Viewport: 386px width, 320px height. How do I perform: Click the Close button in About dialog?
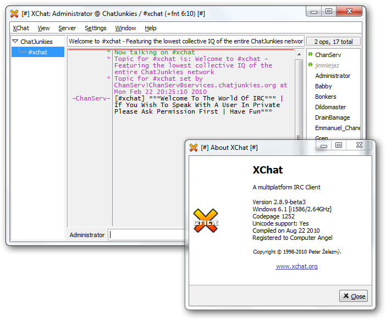(x=354, y=296)
